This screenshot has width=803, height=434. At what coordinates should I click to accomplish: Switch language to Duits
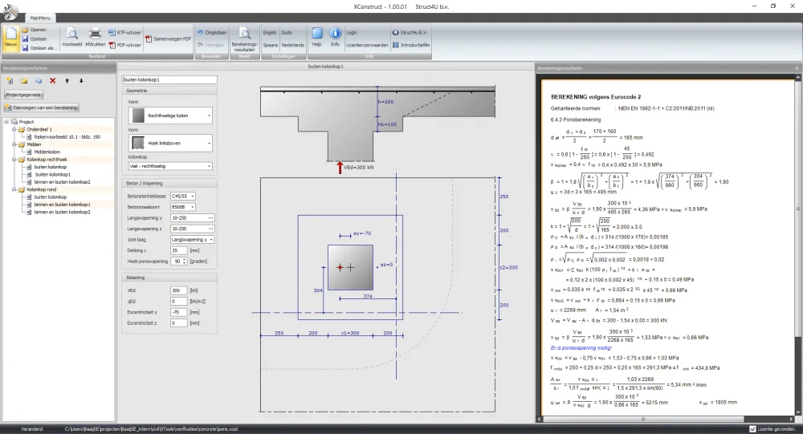pos(287,32)
